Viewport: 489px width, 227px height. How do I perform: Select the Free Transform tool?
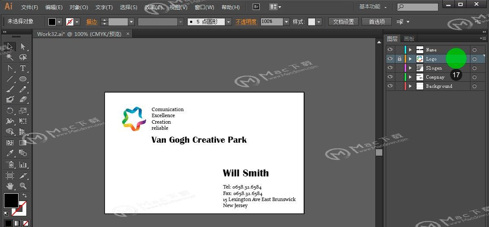click(23, 121)
